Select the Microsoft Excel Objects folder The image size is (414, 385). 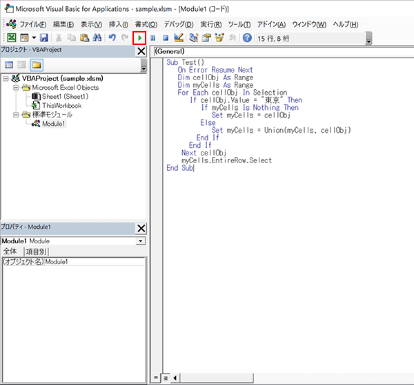click(66, 88)
